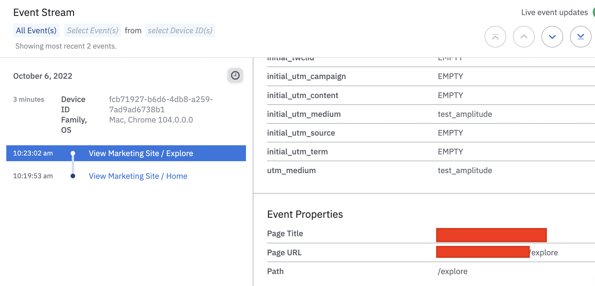Toggle Live event updates off
This screenshot has width=595, height=286.
tap(555, 12)
